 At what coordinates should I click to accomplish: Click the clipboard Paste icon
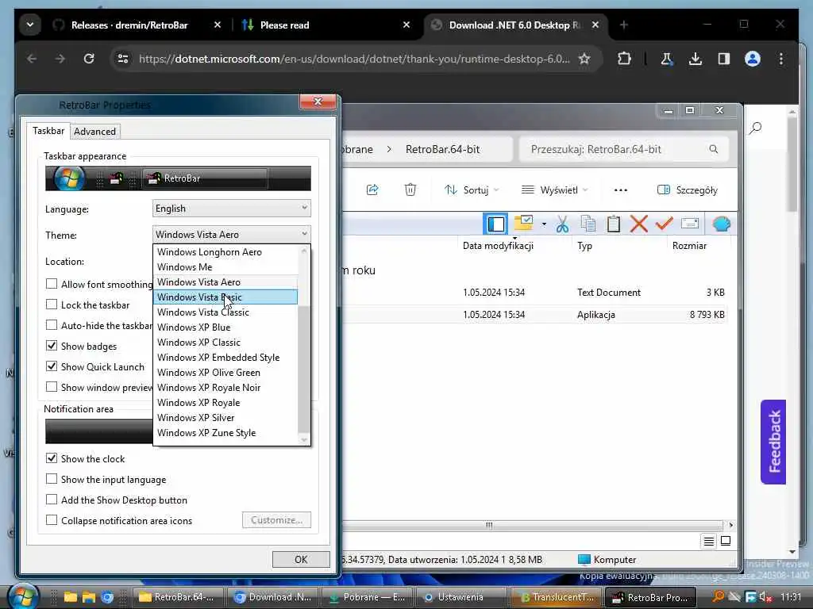[614, 224]
